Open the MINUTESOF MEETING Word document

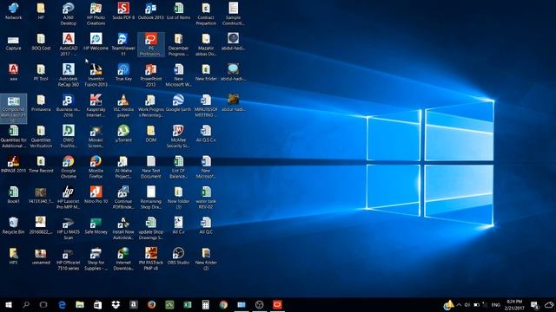pos(206,106)
